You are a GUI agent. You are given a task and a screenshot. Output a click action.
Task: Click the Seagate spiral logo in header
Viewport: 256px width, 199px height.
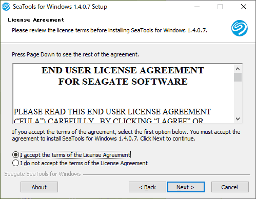(240, 28)
